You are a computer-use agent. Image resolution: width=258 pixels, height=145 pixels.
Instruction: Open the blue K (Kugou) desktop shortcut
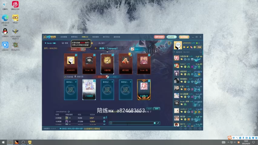pos(5,45)
